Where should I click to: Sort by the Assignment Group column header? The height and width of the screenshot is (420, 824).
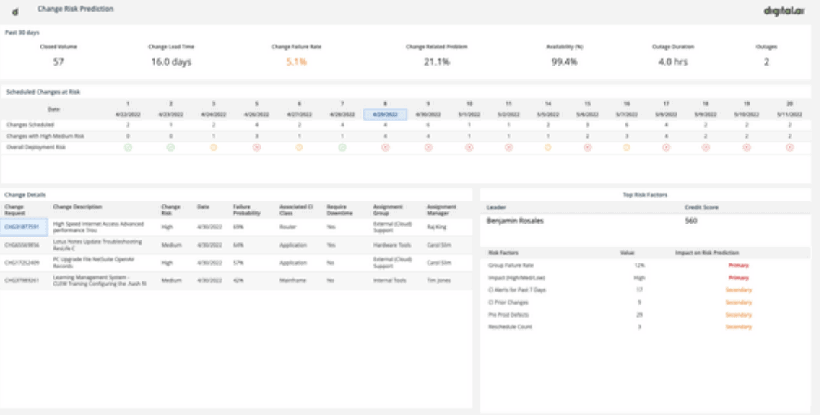tap(388, 210)
